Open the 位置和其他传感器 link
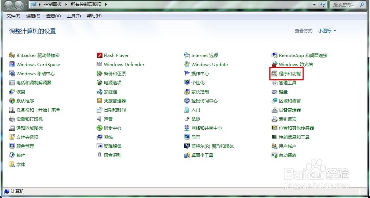 296,128
